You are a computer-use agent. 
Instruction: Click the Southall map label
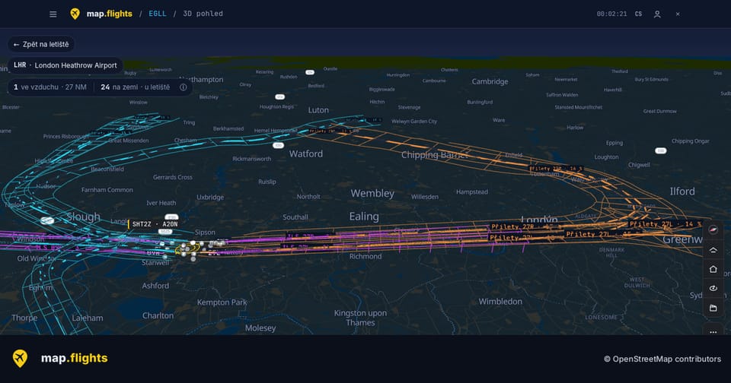[x=295, y=217]
